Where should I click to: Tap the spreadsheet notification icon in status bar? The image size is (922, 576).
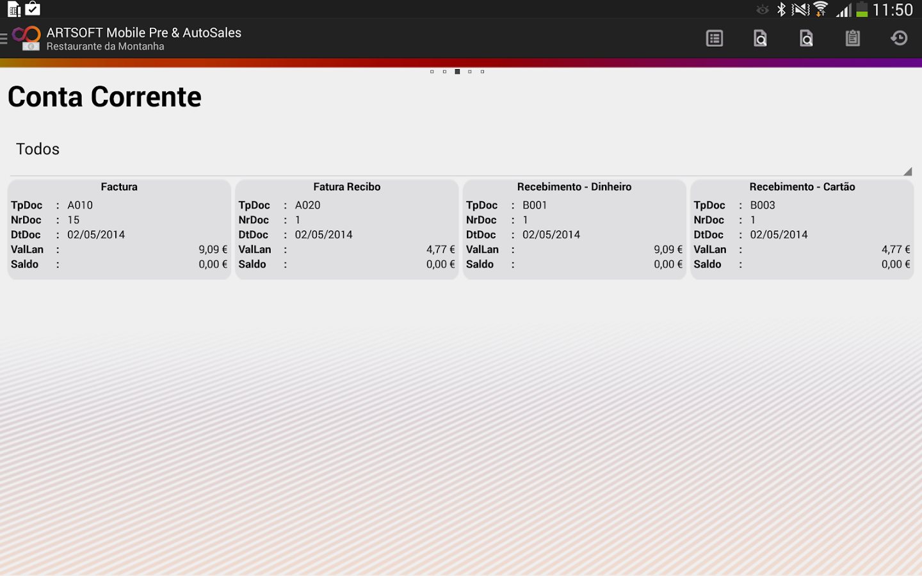[14, 9]
